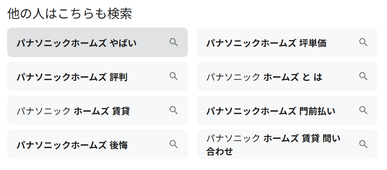This screenshot has width=387, height=170.
Task: Click the word 坪単価 in the suggestion
Action: tap(313, 43)
